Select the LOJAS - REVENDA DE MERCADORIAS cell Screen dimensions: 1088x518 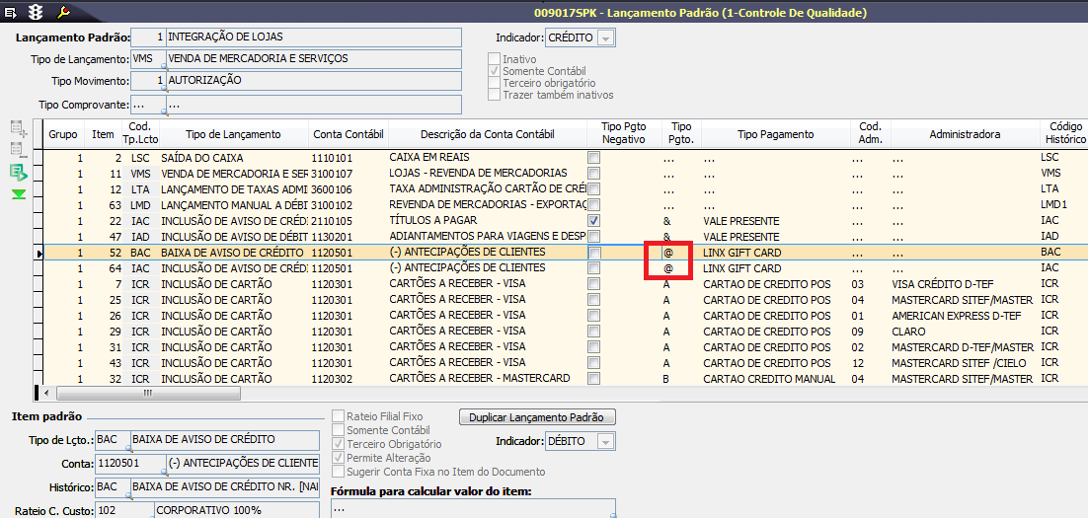click(487, 174)
